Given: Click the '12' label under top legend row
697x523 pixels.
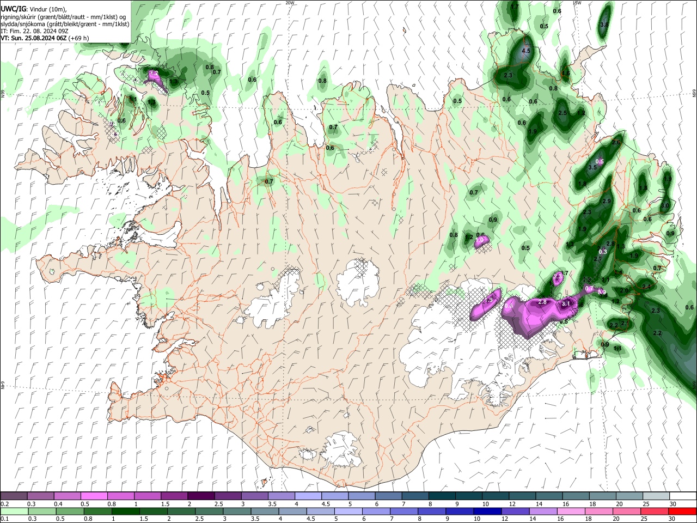Looking at the screenshot, I should click(x=512, y=504).
